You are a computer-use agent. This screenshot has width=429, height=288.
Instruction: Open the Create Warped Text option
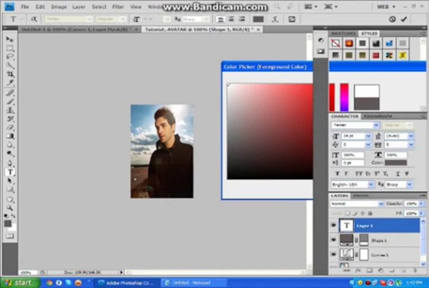click(275, 19)
